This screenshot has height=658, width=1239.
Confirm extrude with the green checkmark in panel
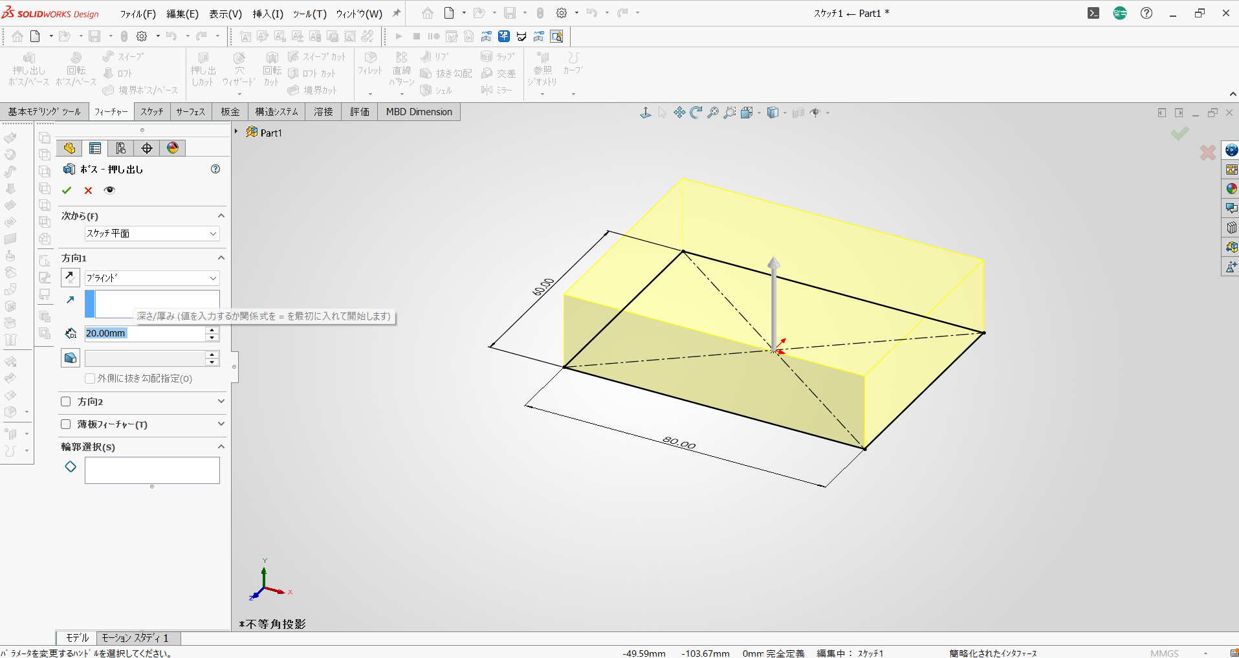(67, 190)
